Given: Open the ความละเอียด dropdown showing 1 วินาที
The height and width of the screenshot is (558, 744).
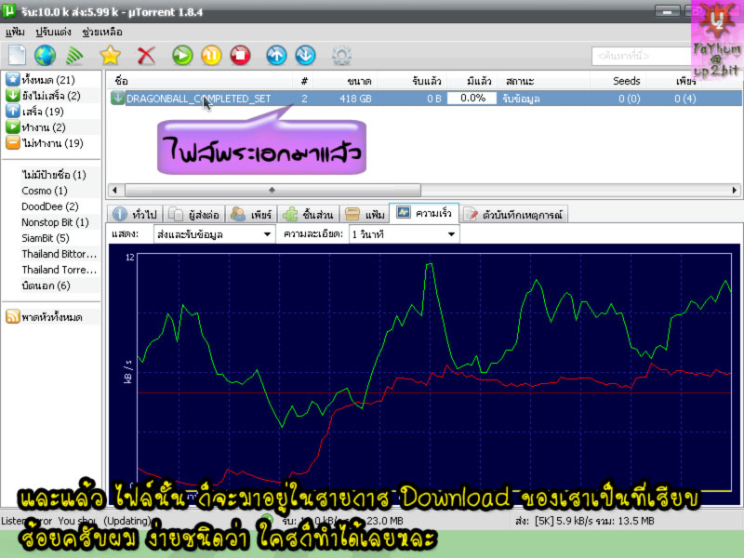Looking at the screenshot, I should (x=404, y=234).
